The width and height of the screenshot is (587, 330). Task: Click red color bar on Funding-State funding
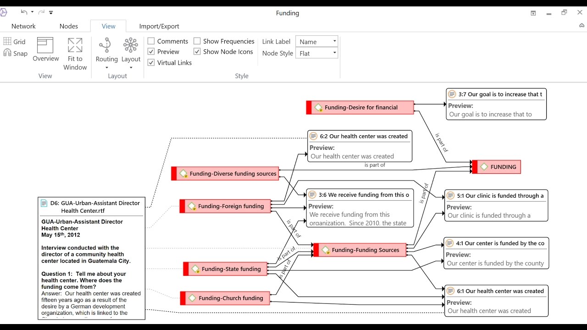pos(186,269)
